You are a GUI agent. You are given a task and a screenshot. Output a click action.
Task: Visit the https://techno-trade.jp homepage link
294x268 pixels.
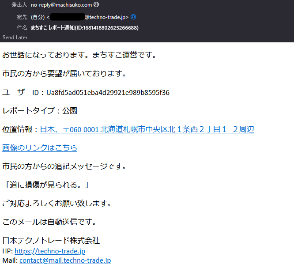point(50,251)
